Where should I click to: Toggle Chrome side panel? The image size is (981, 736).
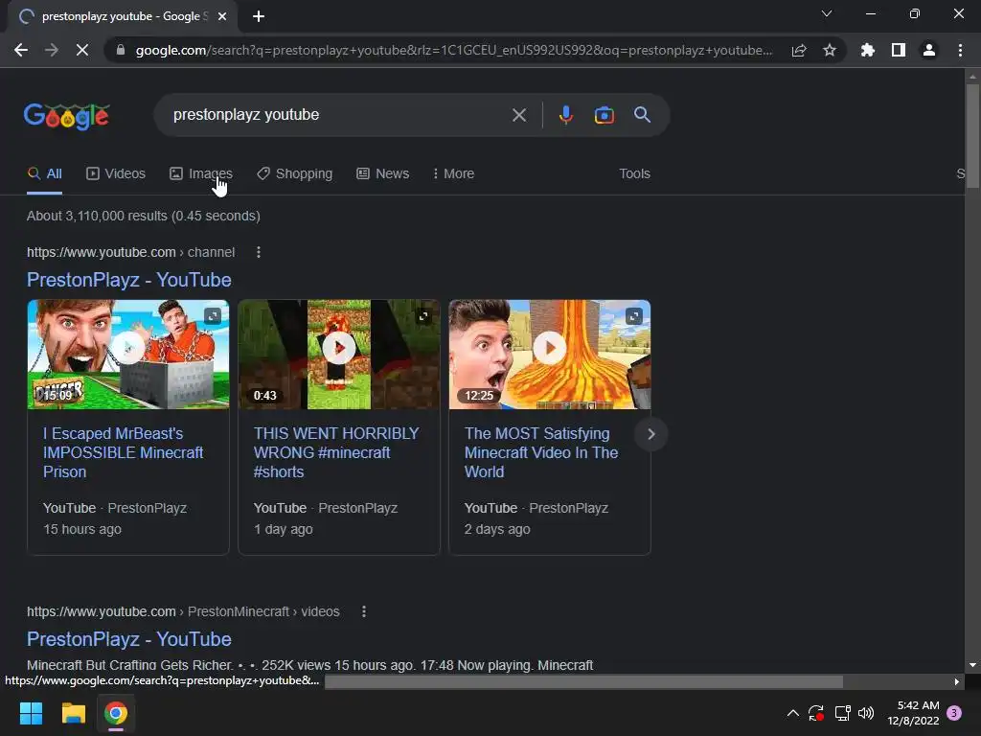[x=899, y=50]
